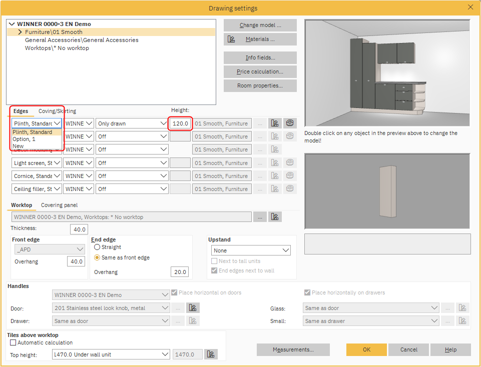The height and width of the screenshot is (367, 481).
Task: Click the materials icon beside the Door handle
Action: pyautogui.click(x=193, y=308)
